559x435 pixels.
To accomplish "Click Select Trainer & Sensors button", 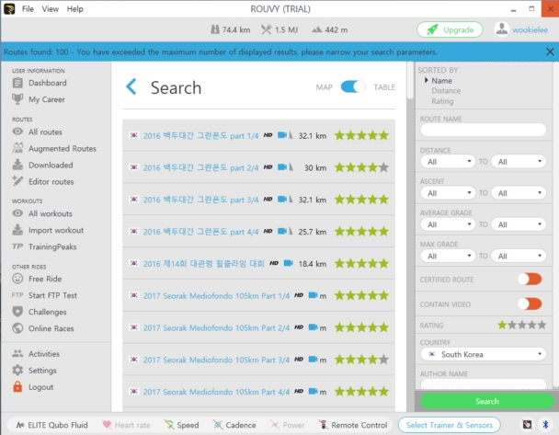I will [450, 425].
